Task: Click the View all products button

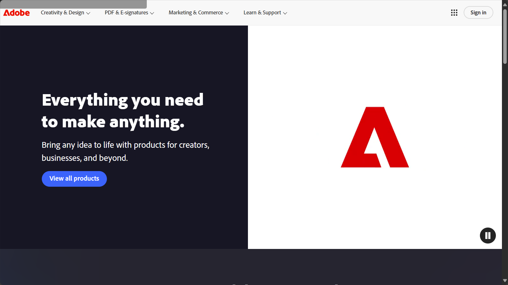Action: click(74, 179)
